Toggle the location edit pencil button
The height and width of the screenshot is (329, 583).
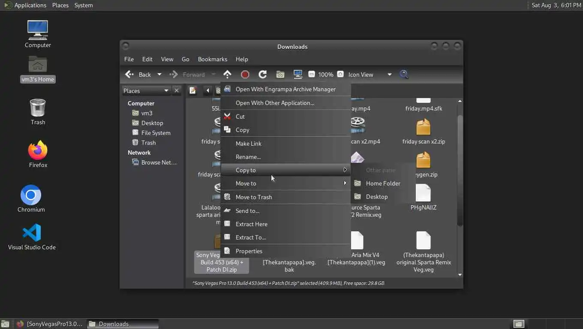[193, 90]
